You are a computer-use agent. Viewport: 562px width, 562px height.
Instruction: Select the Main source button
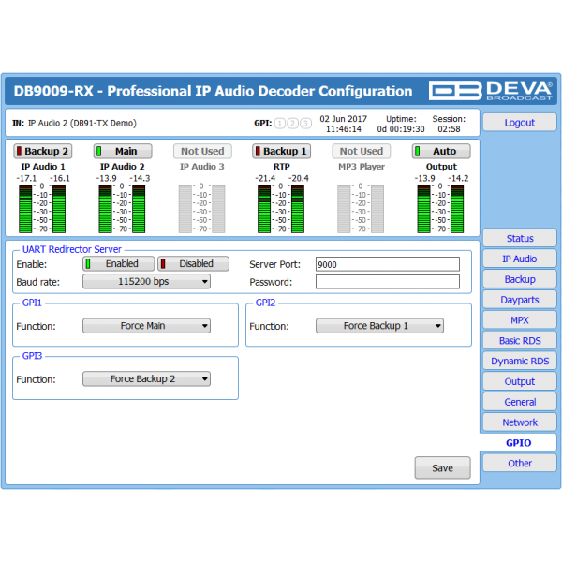pos(123,151)
